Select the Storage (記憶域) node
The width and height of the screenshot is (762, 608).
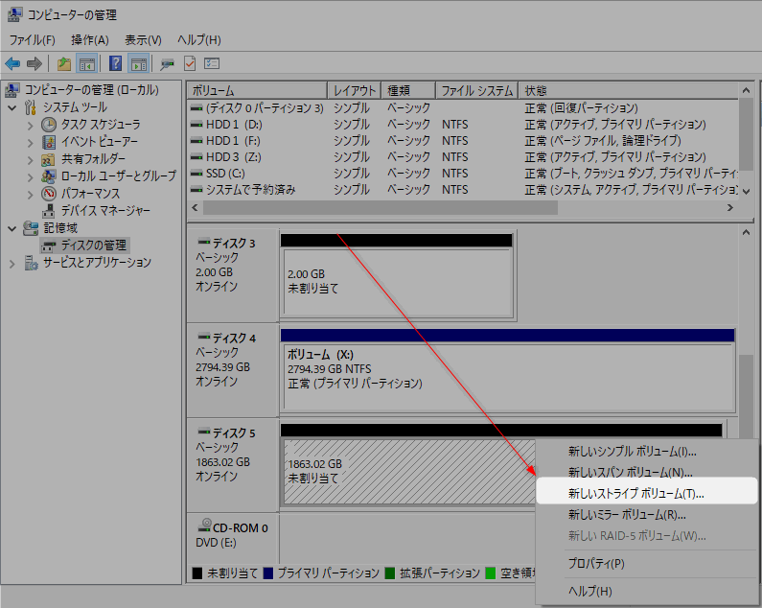pyautogui.click(x=60, y=227)
